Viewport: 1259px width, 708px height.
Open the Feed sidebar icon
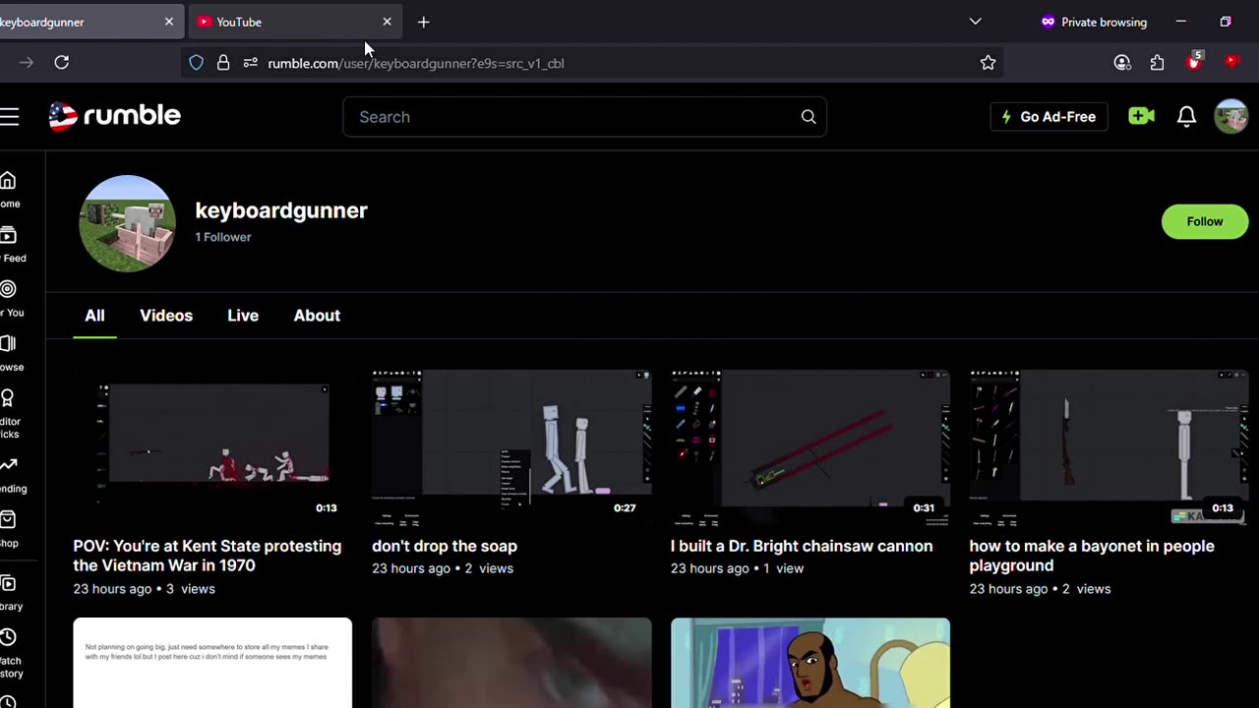[9, 244]
